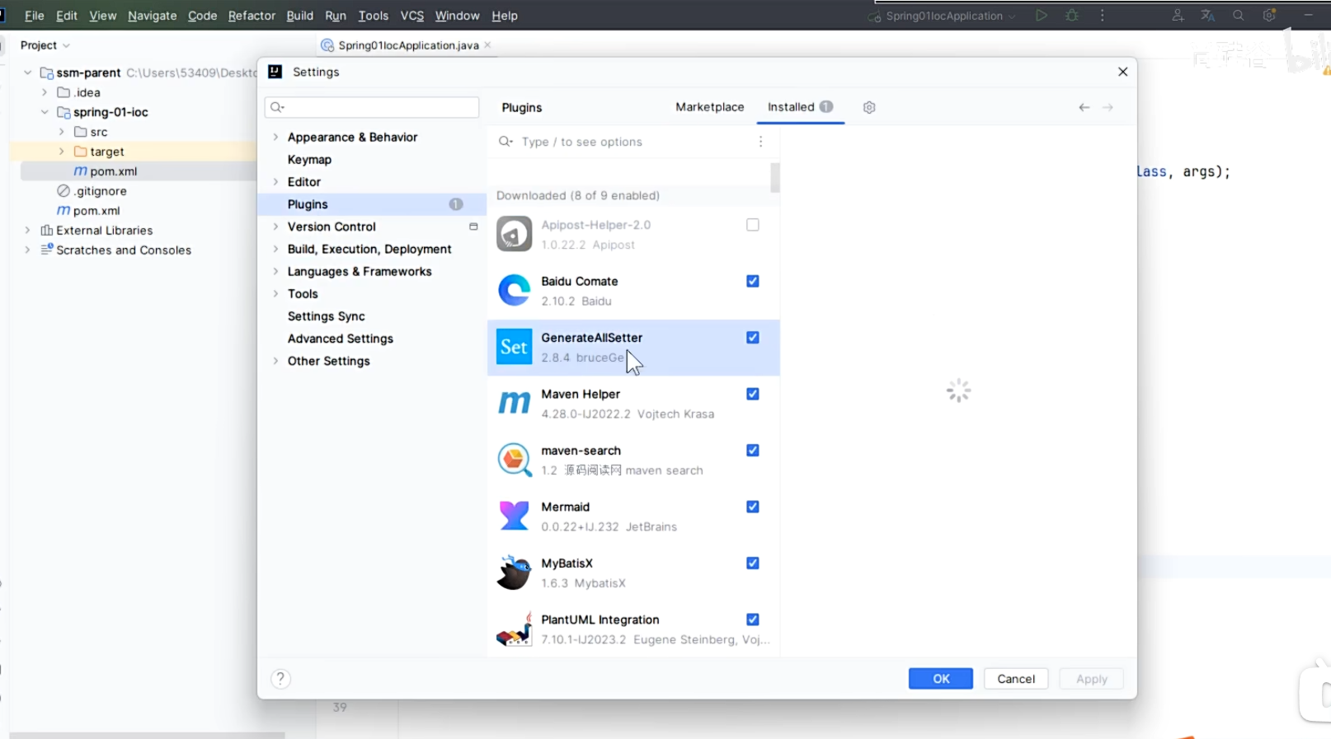Close the Spring01IocApplication.java editor tab
Viewport: 1331px width, 739px height.
coord(487,45)
